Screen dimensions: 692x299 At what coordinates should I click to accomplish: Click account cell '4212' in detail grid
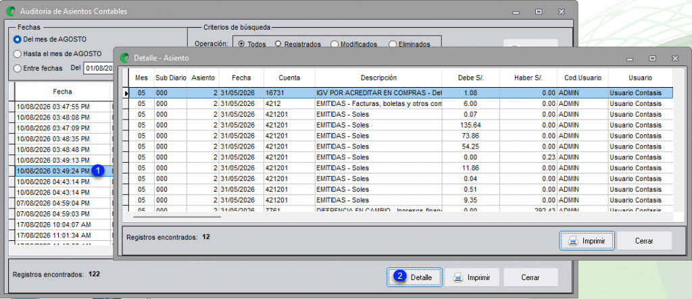(x=289, y=104)
